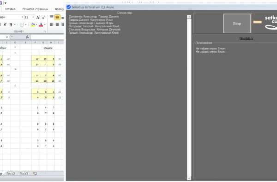Open the Вставка ribbon tab in Excel
Image resolution: width=277 pixels, height=182 pixels.
tap(10, 9)
